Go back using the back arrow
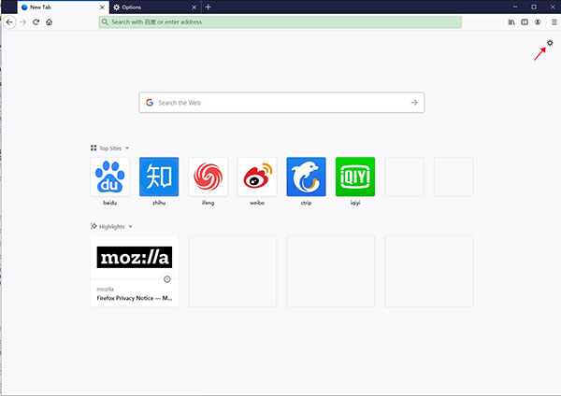 tap(9, 22)
